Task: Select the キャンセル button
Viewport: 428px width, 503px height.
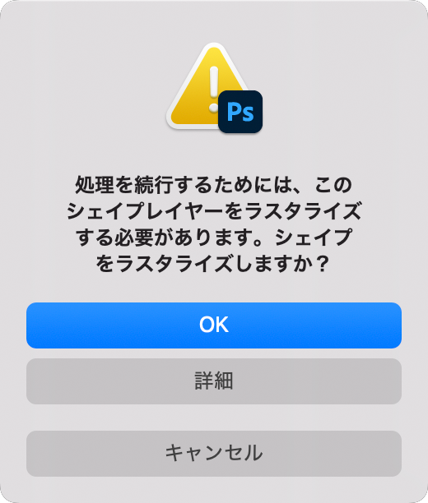Action: 214,454
